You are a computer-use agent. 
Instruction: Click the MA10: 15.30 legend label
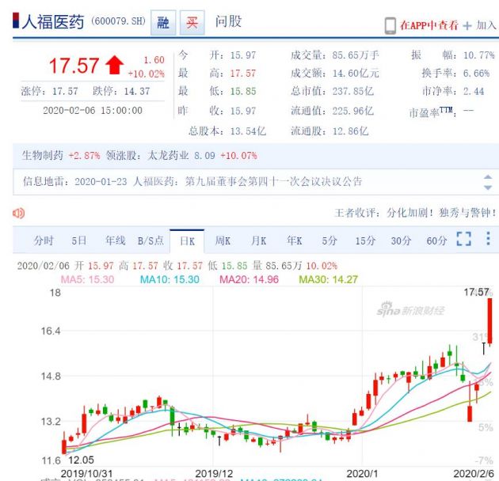pos(170,279)
